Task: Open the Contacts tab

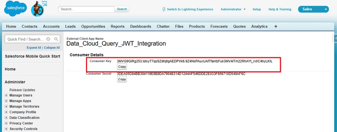Action: (29, 26)
